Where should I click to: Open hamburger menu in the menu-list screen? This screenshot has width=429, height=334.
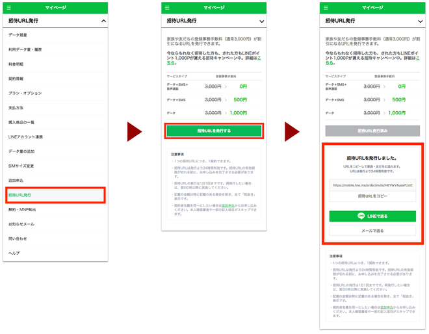(8, 8)
